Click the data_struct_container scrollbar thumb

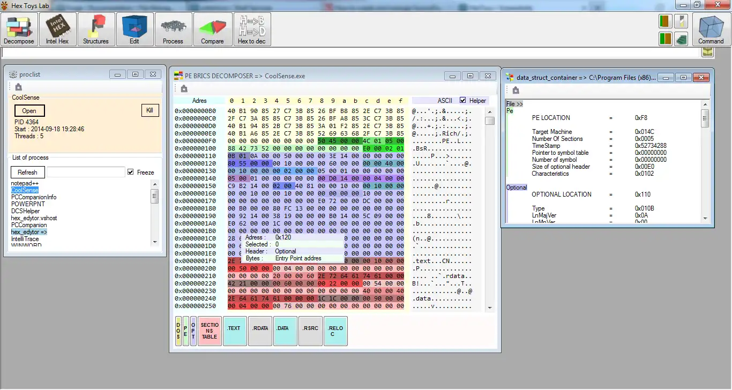pyautogui.click(x=705, y=118)
